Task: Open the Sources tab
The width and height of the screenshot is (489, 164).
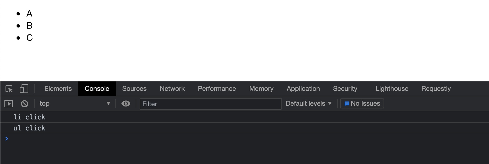Action: point(134,89)
